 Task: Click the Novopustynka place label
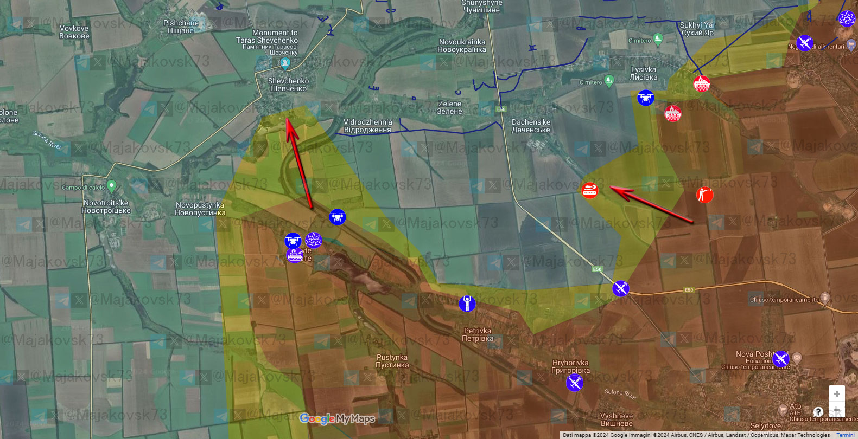200,209
